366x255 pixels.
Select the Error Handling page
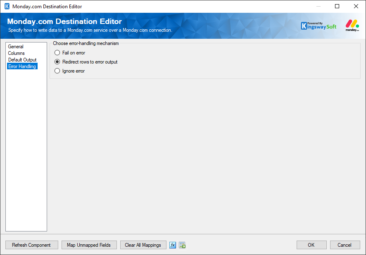click(22, 66)
